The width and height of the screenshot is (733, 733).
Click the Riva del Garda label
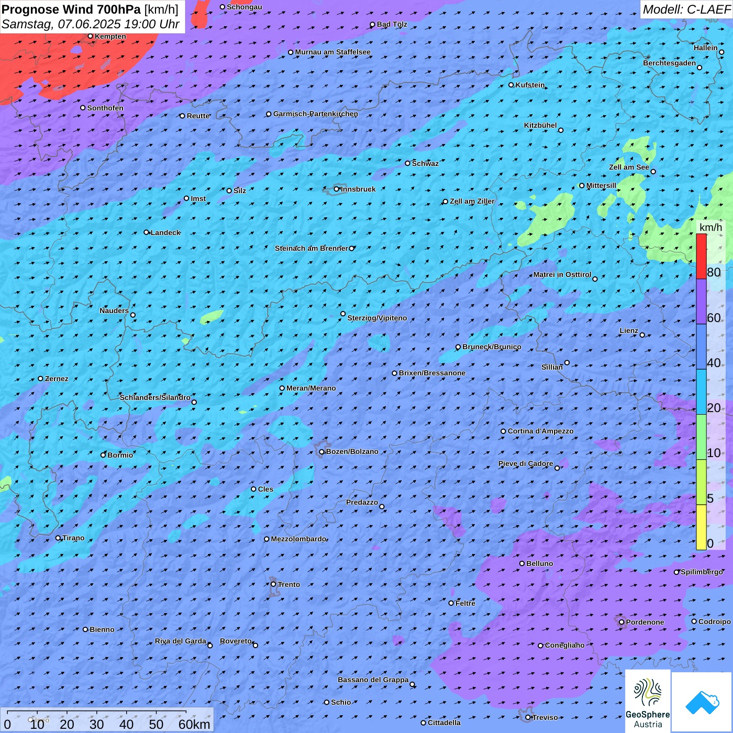[x=181, y=641]
